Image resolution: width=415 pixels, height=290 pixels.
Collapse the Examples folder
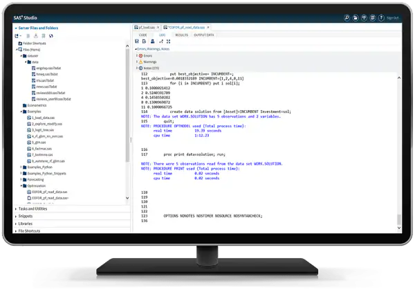21,111
